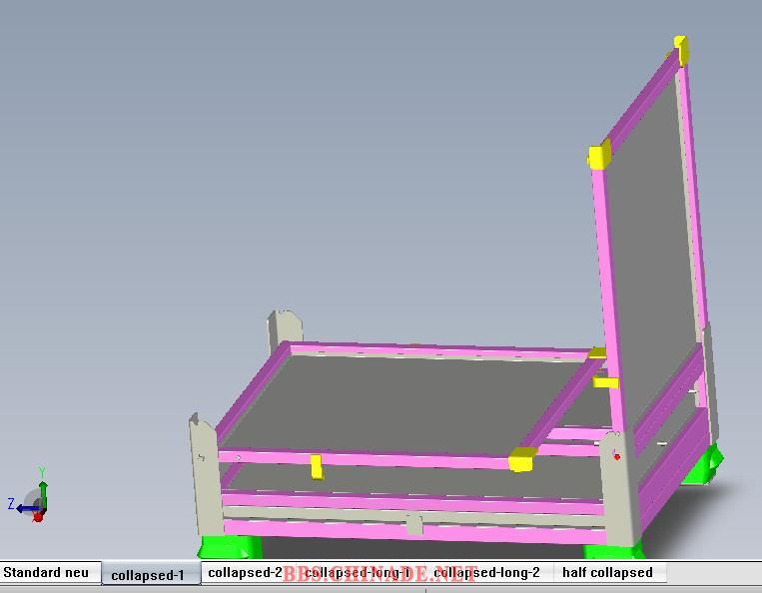Select the rear-left gray corner post
Screen dimensions: 762x593
[284, 327]
